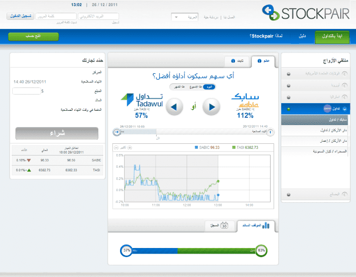The image size is (356, 277).
Task: Click the grey status dot for السلع
Action: tap(288, 195)
